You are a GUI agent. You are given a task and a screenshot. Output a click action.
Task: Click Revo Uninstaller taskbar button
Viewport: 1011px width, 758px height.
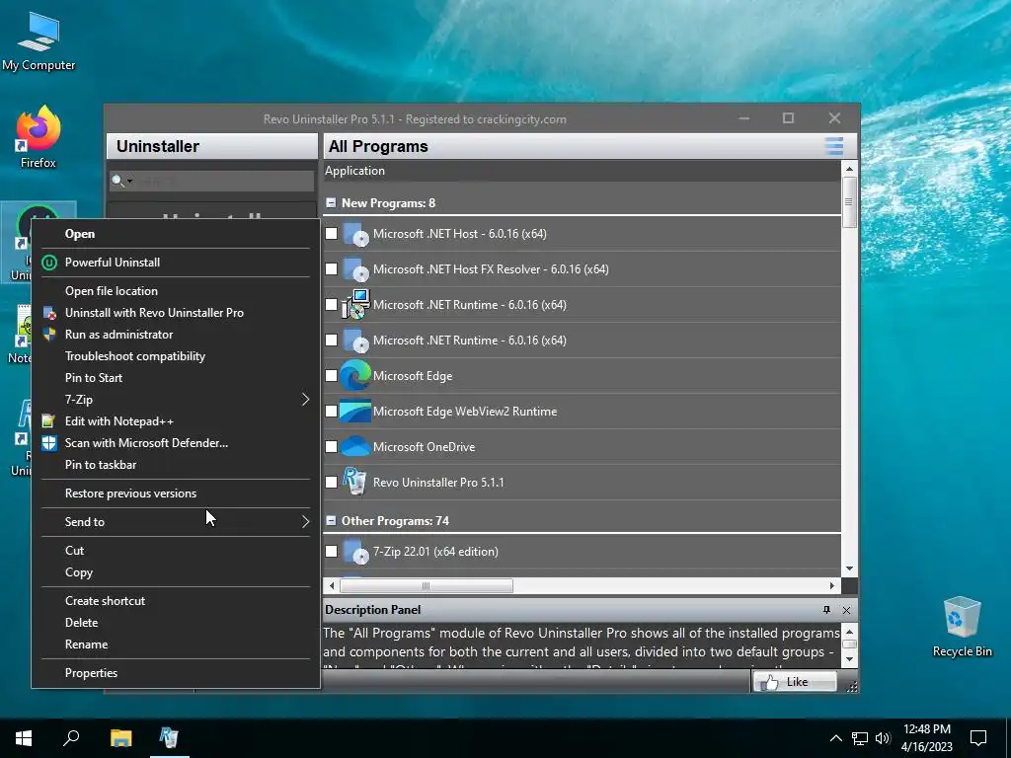[169, 738]
